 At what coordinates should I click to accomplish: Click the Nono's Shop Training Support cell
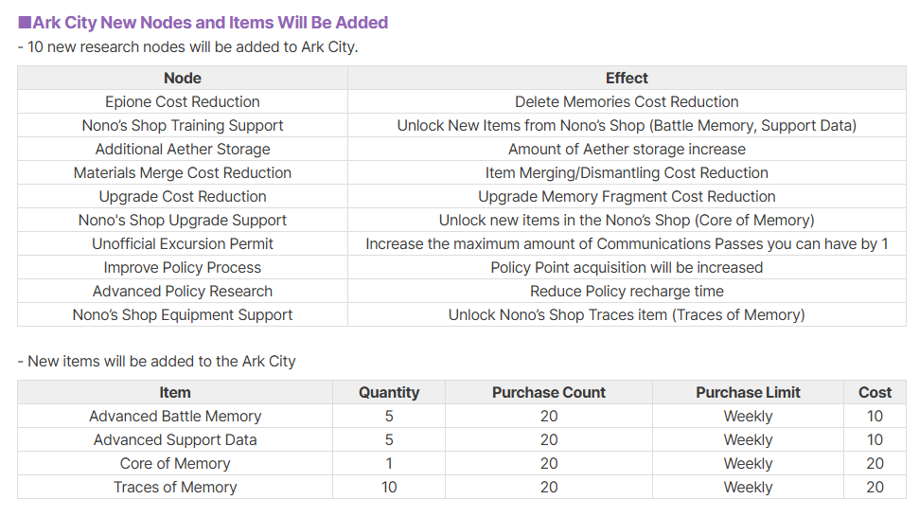183,125
